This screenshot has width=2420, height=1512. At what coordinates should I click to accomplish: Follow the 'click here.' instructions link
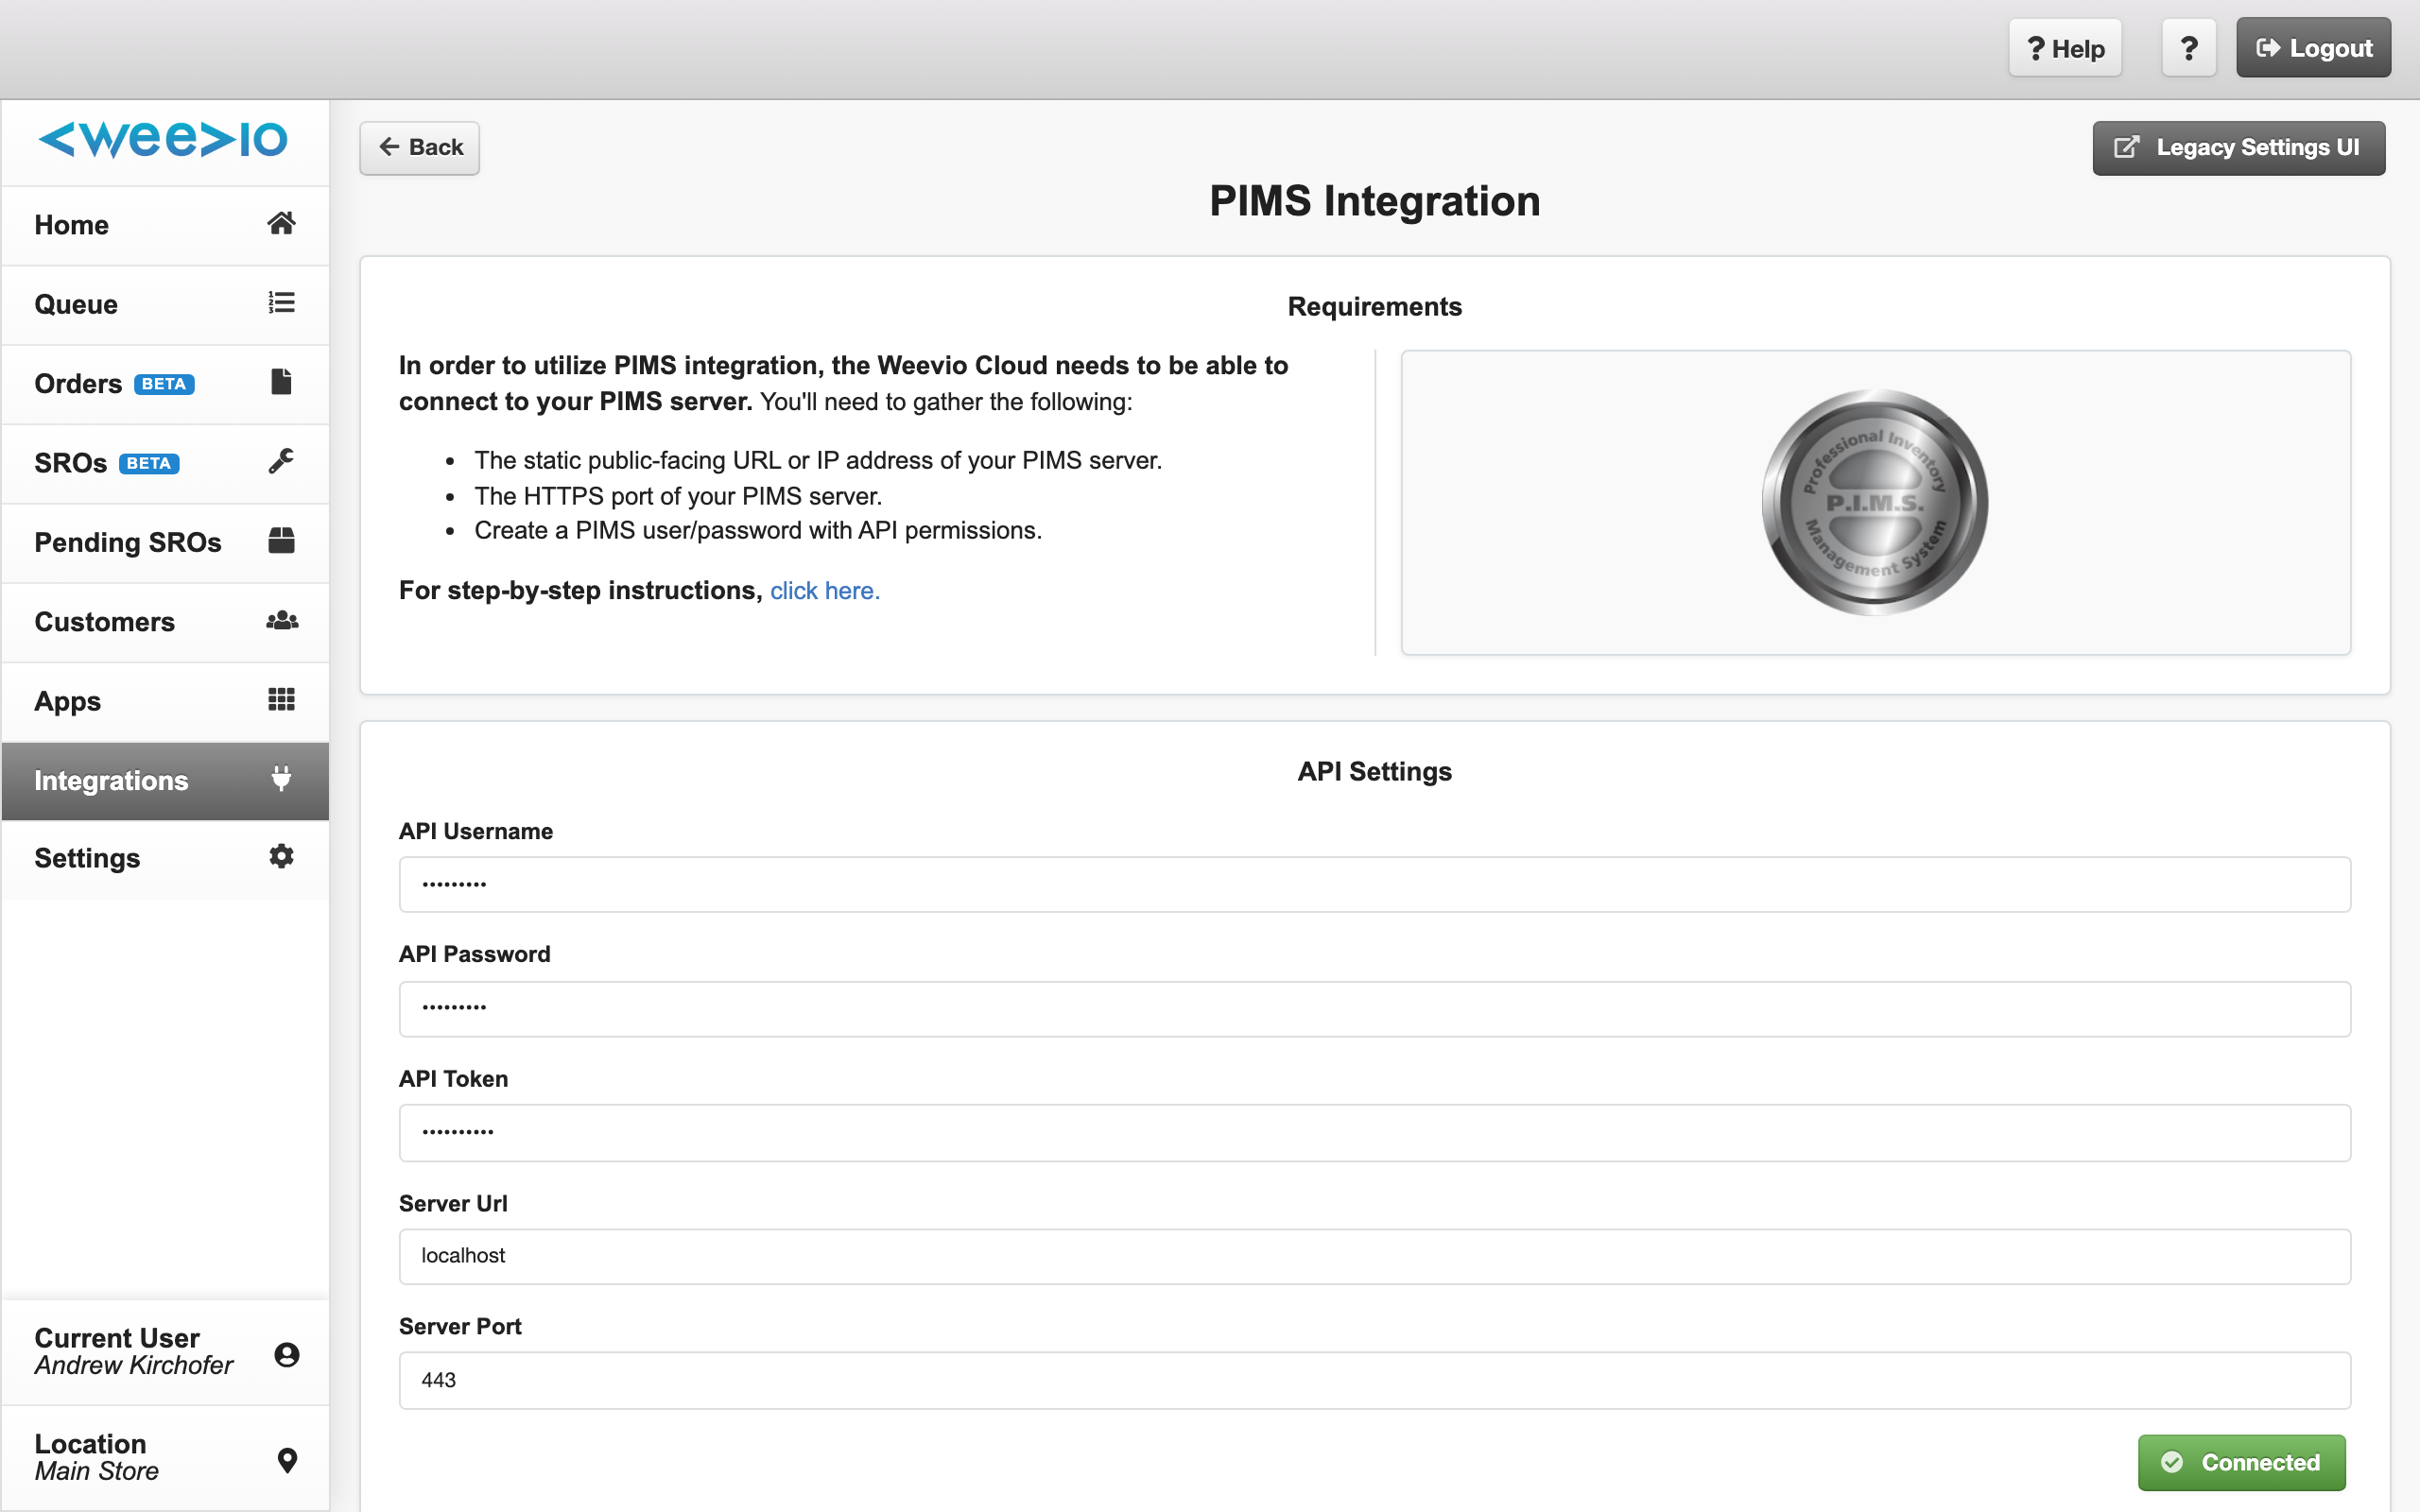tap(825, 591)
